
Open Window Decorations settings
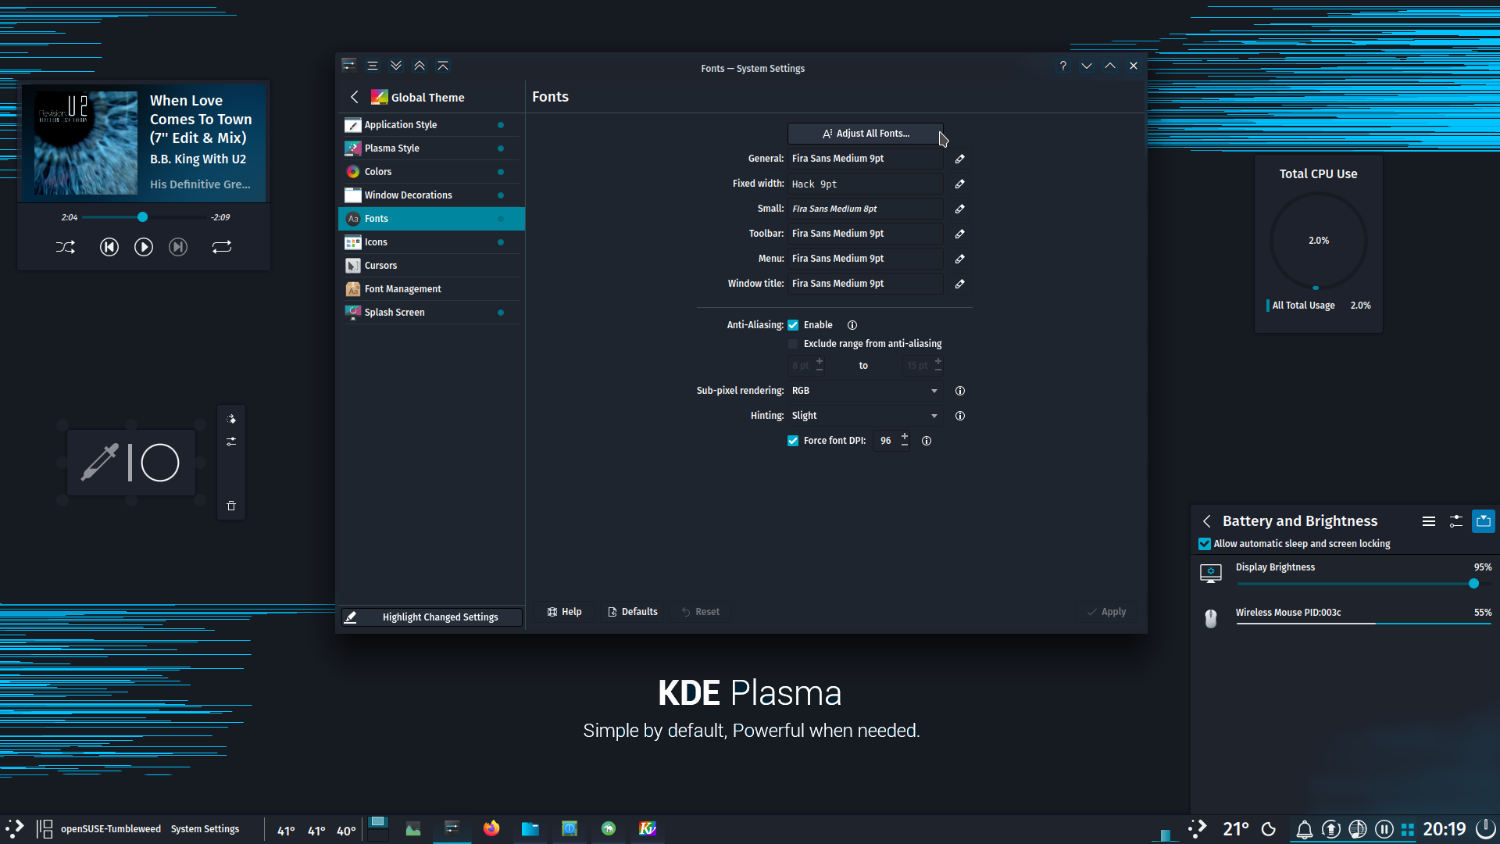pyautogui.click(x=431, y=195)
